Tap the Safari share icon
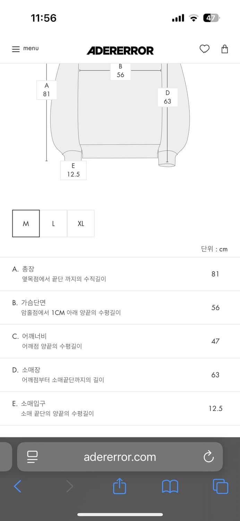 point(119,486)
